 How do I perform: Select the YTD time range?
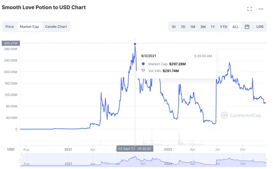coord(224,27)
